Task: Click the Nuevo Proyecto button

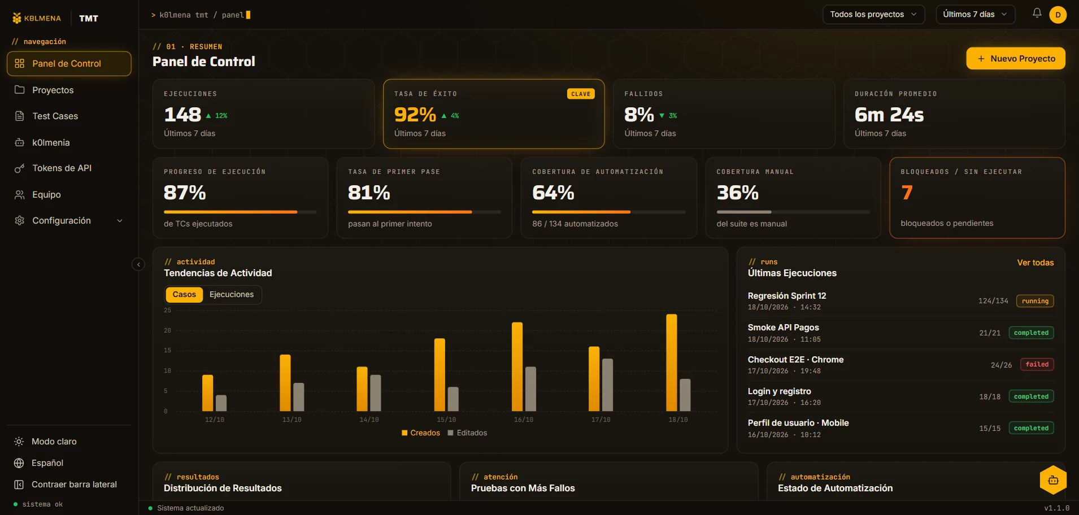Action: [1015, 59]
